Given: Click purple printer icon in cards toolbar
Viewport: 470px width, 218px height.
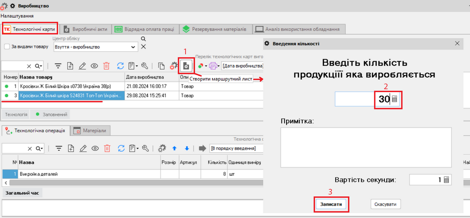Looking at the screenshot, I should [213, 66].
